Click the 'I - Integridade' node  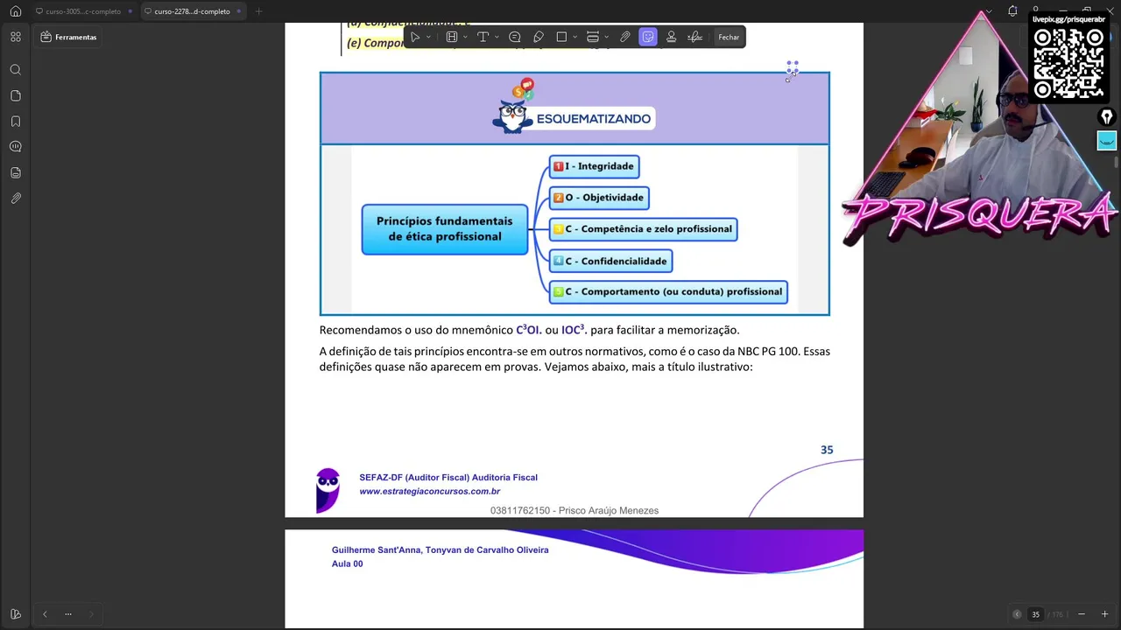[594, 166]
